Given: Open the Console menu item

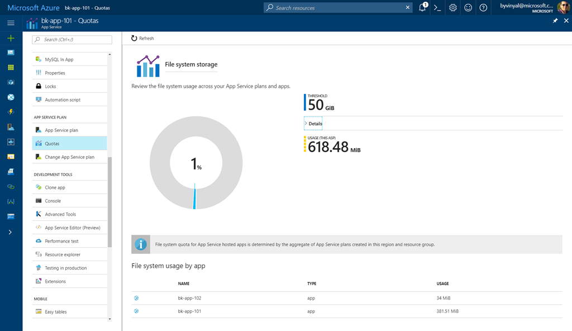Looking at the screenshot, I should tap(53, 201).
